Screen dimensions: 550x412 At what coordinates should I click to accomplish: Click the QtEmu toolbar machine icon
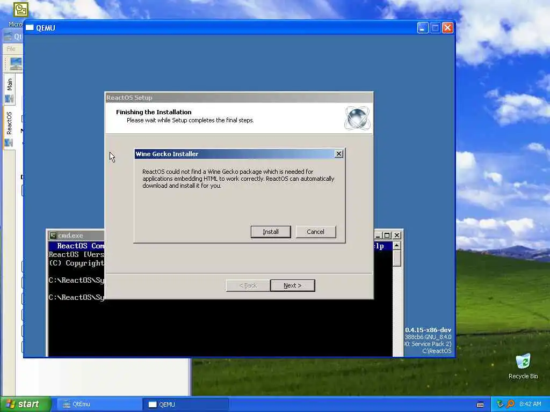pos(16,64)
